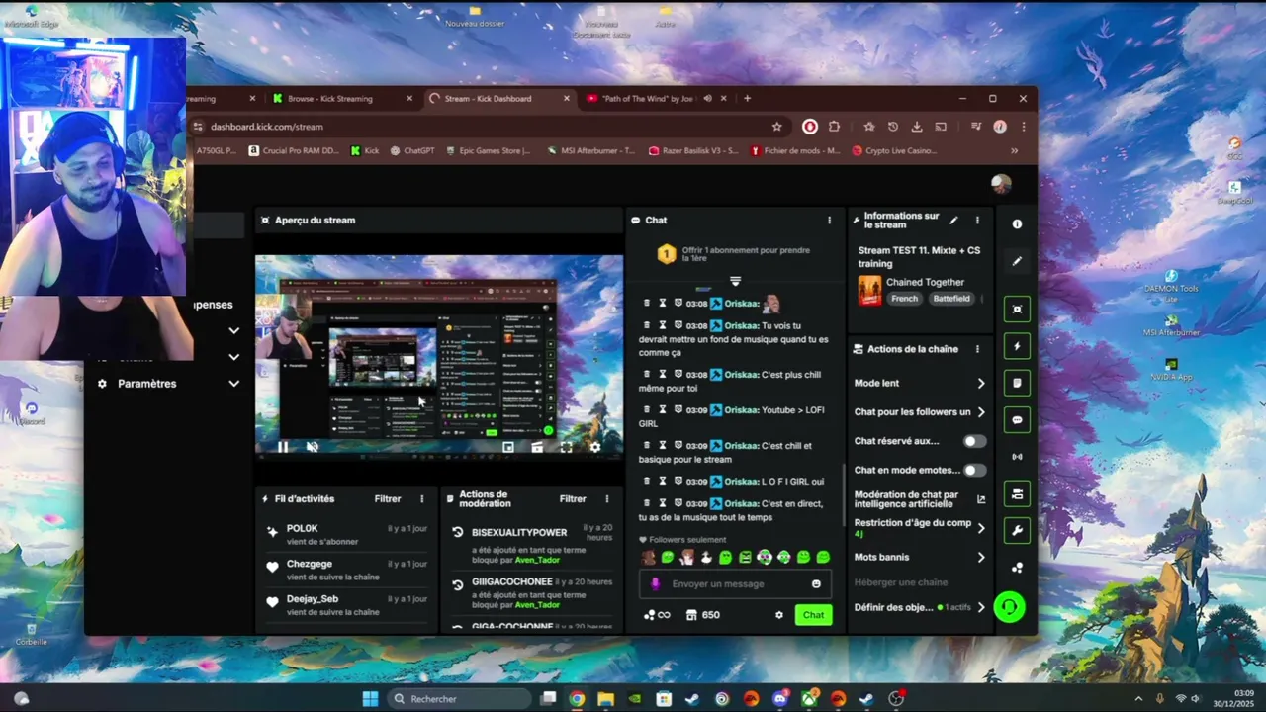Ban Oriskaa on "L O F I GIRL oui" message
Viewport: 1266px width, 712px height.
[x=678, y=481]
